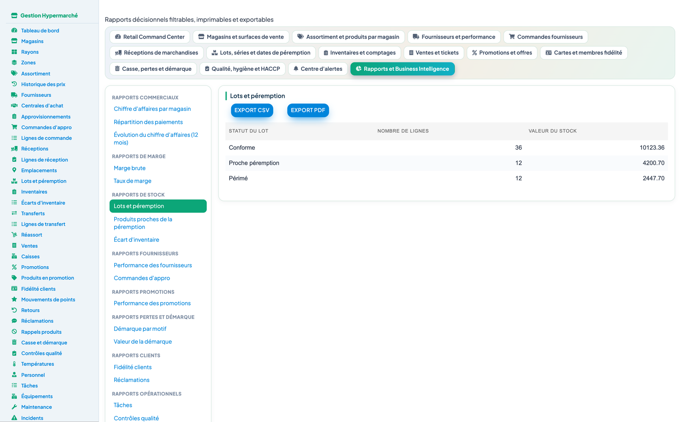This screenshot has width=682, height=422.
Task: Click the Commandes d'appro cart icon
Action: (14, 127)
